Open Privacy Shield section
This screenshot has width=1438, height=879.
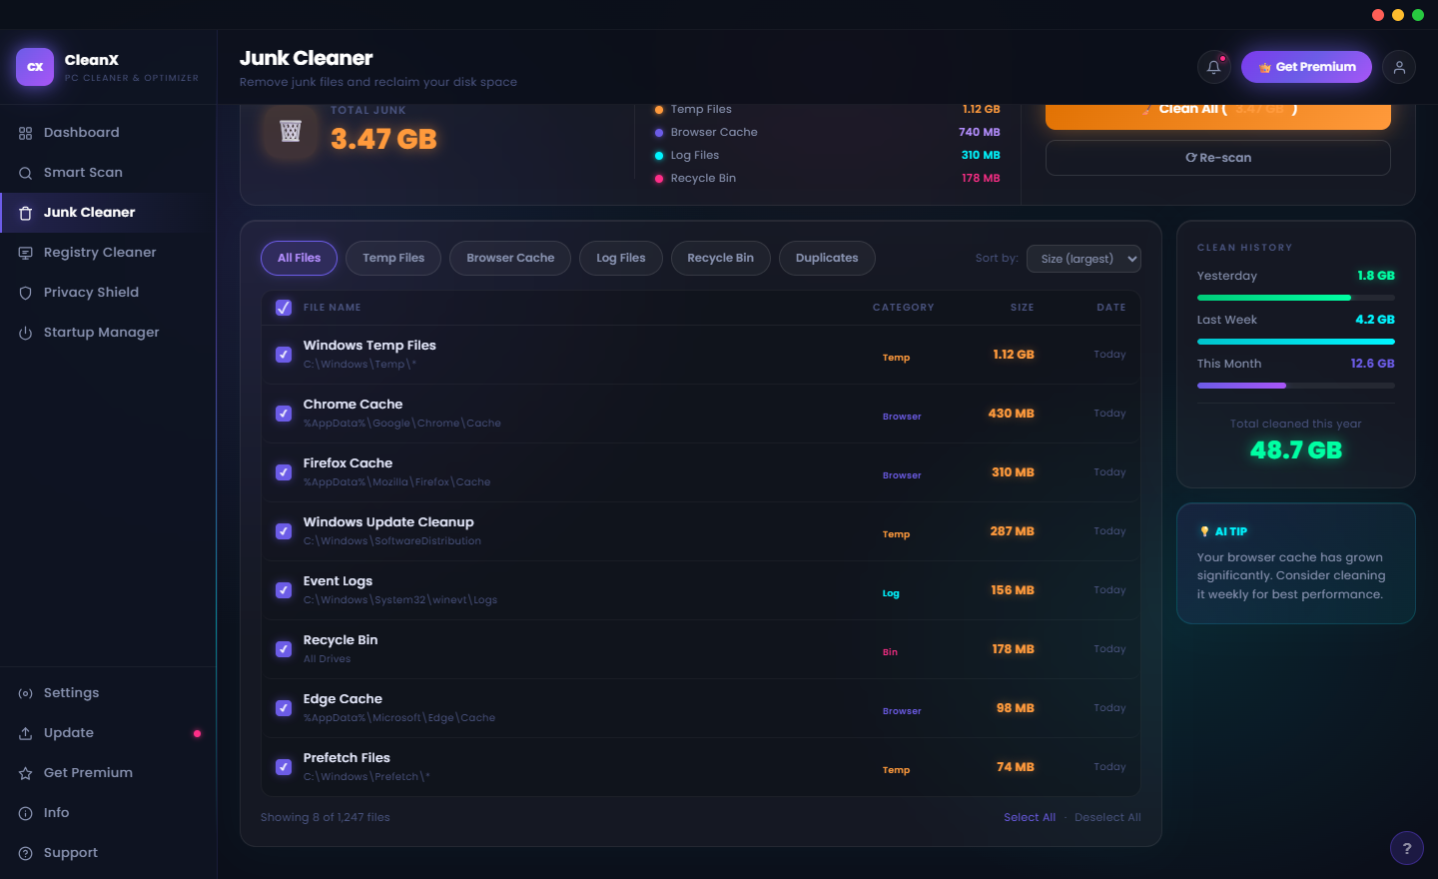[x=108, y=293]
